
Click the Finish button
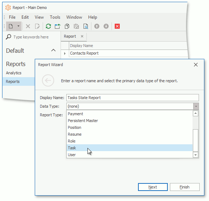185,187
